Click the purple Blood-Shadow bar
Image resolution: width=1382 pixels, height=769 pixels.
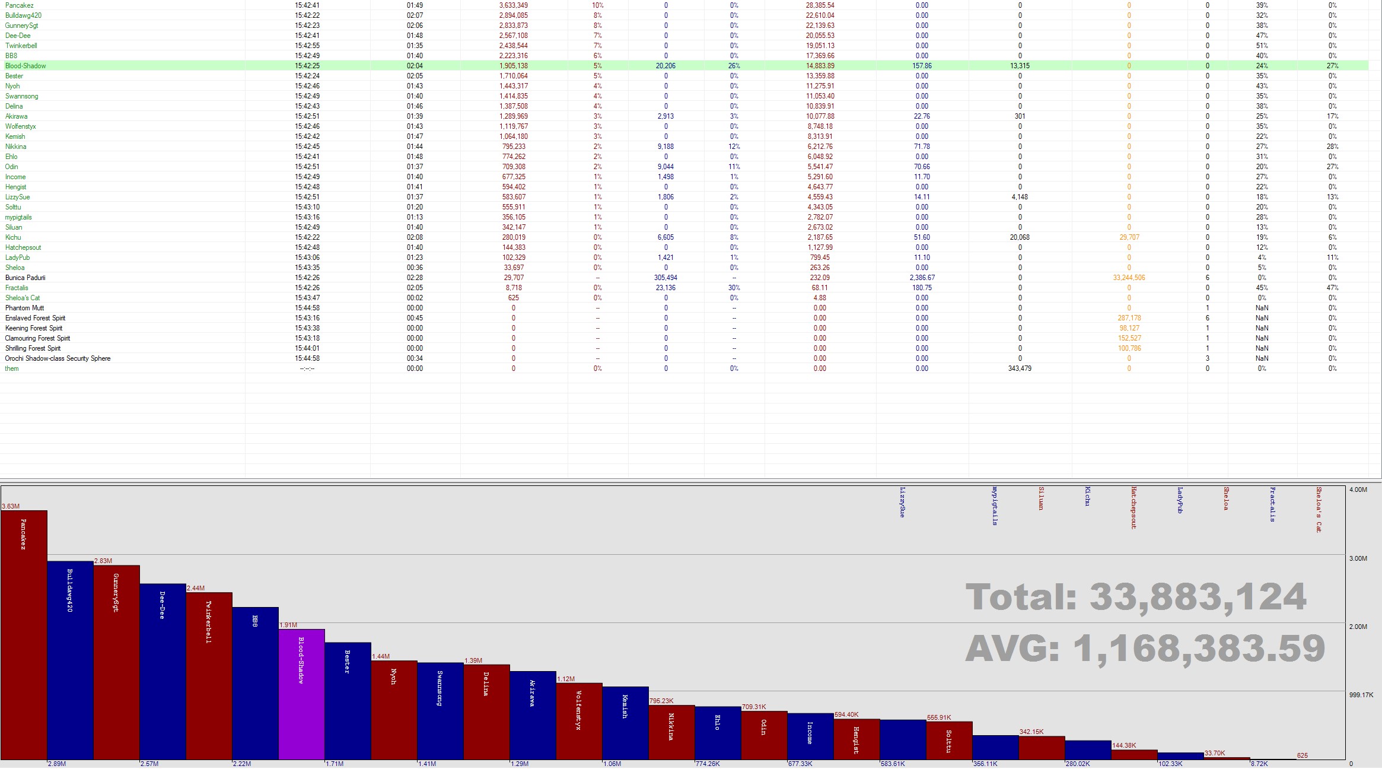301,694
